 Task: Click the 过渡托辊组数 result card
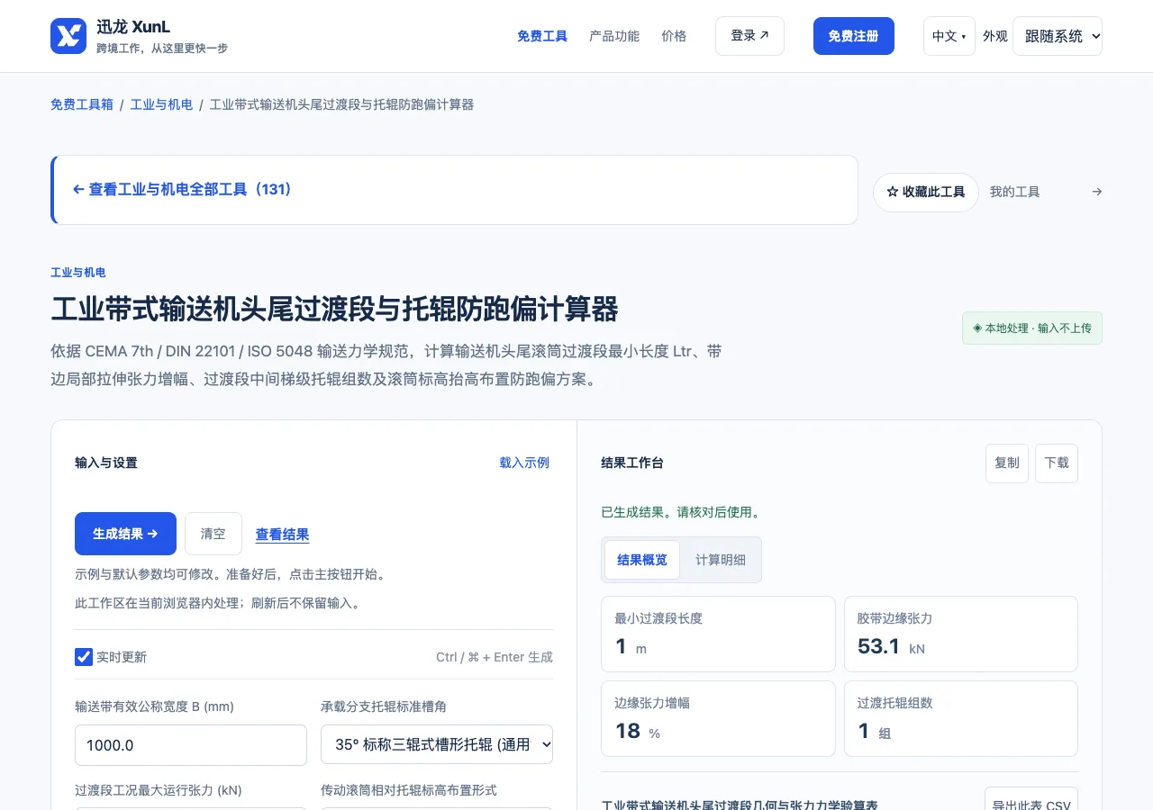point(960,718)
